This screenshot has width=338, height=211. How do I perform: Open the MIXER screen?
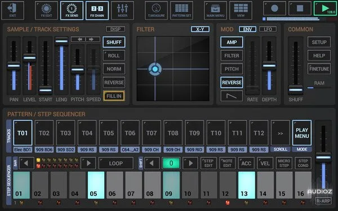pyautogui.click(x=122, y=10)
